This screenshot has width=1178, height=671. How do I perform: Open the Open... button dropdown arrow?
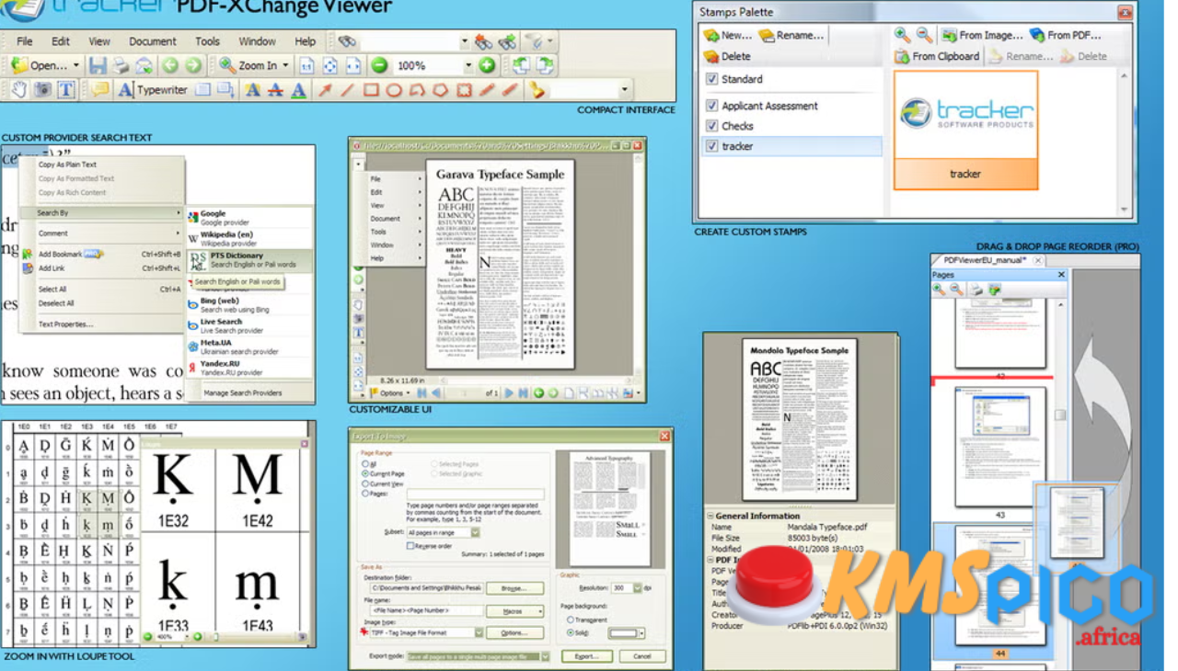click(76, 65)
